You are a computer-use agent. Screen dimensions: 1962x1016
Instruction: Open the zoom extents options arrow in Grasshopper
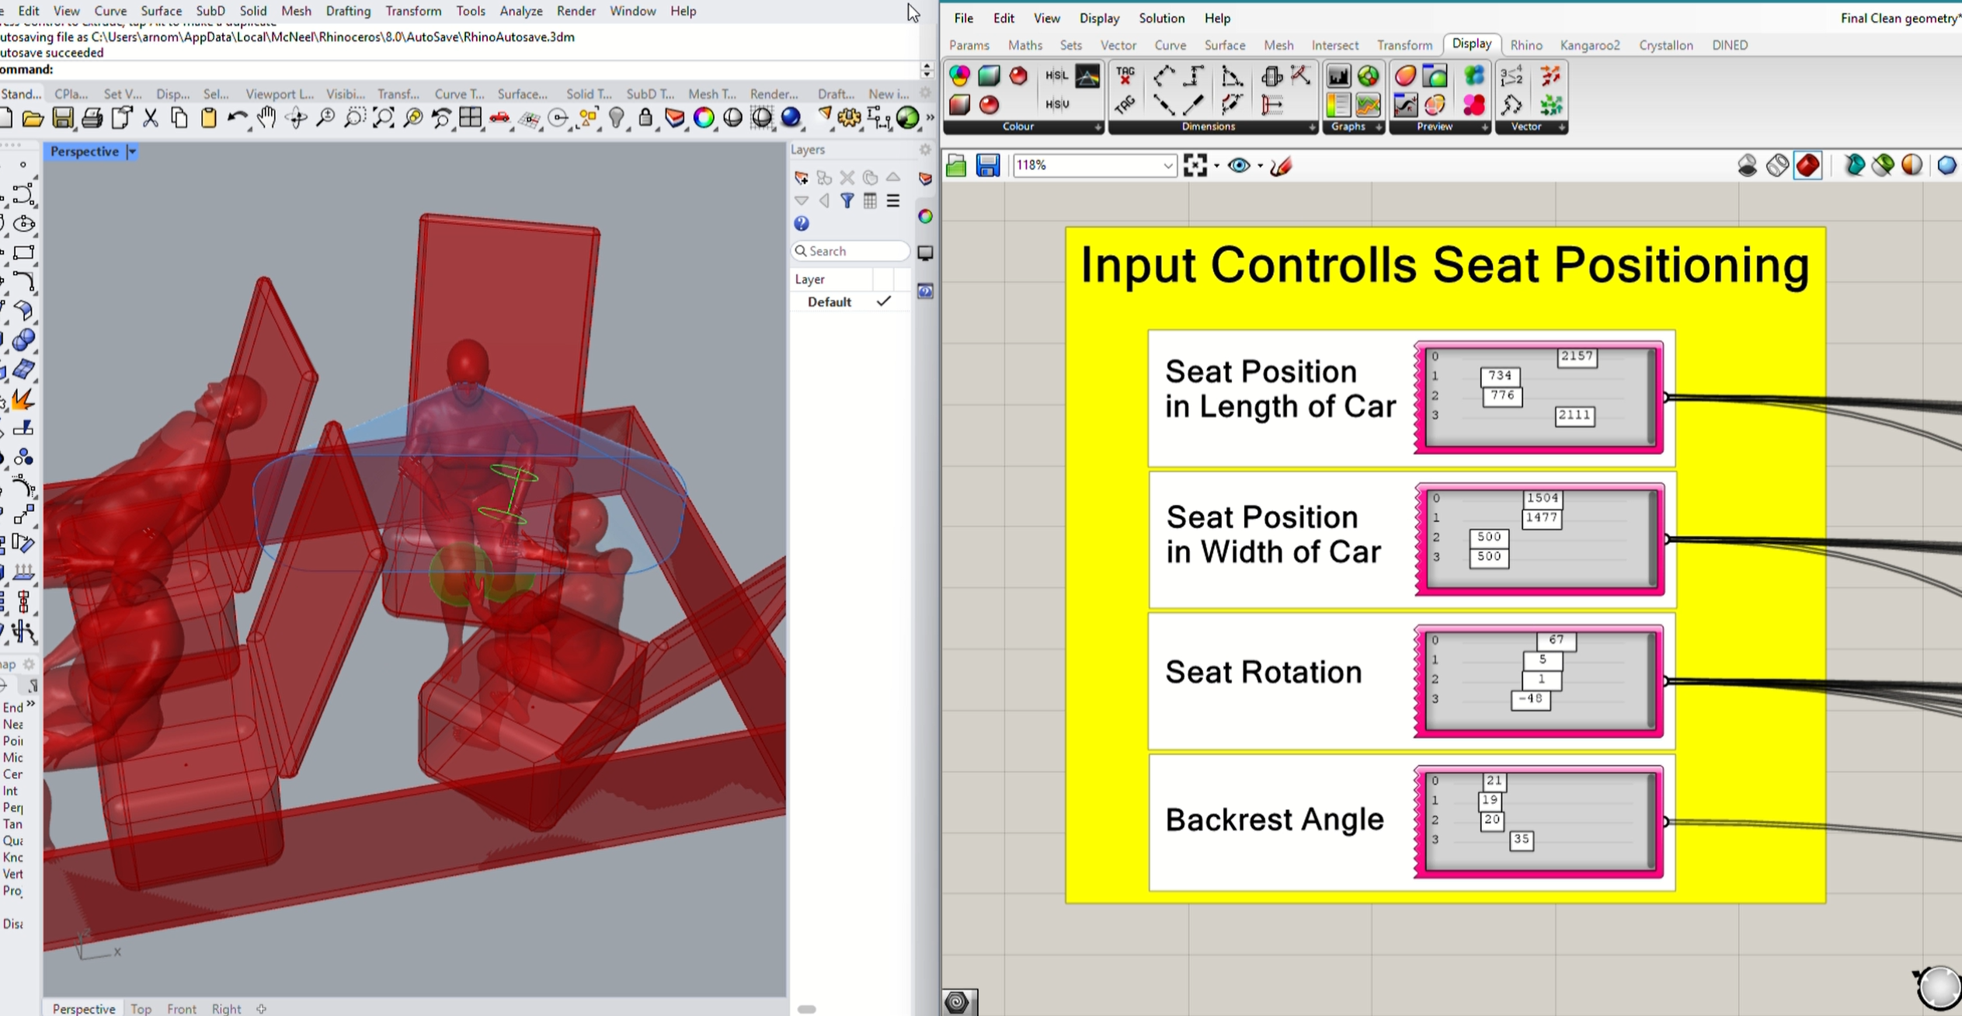(x=1216, y=165)
